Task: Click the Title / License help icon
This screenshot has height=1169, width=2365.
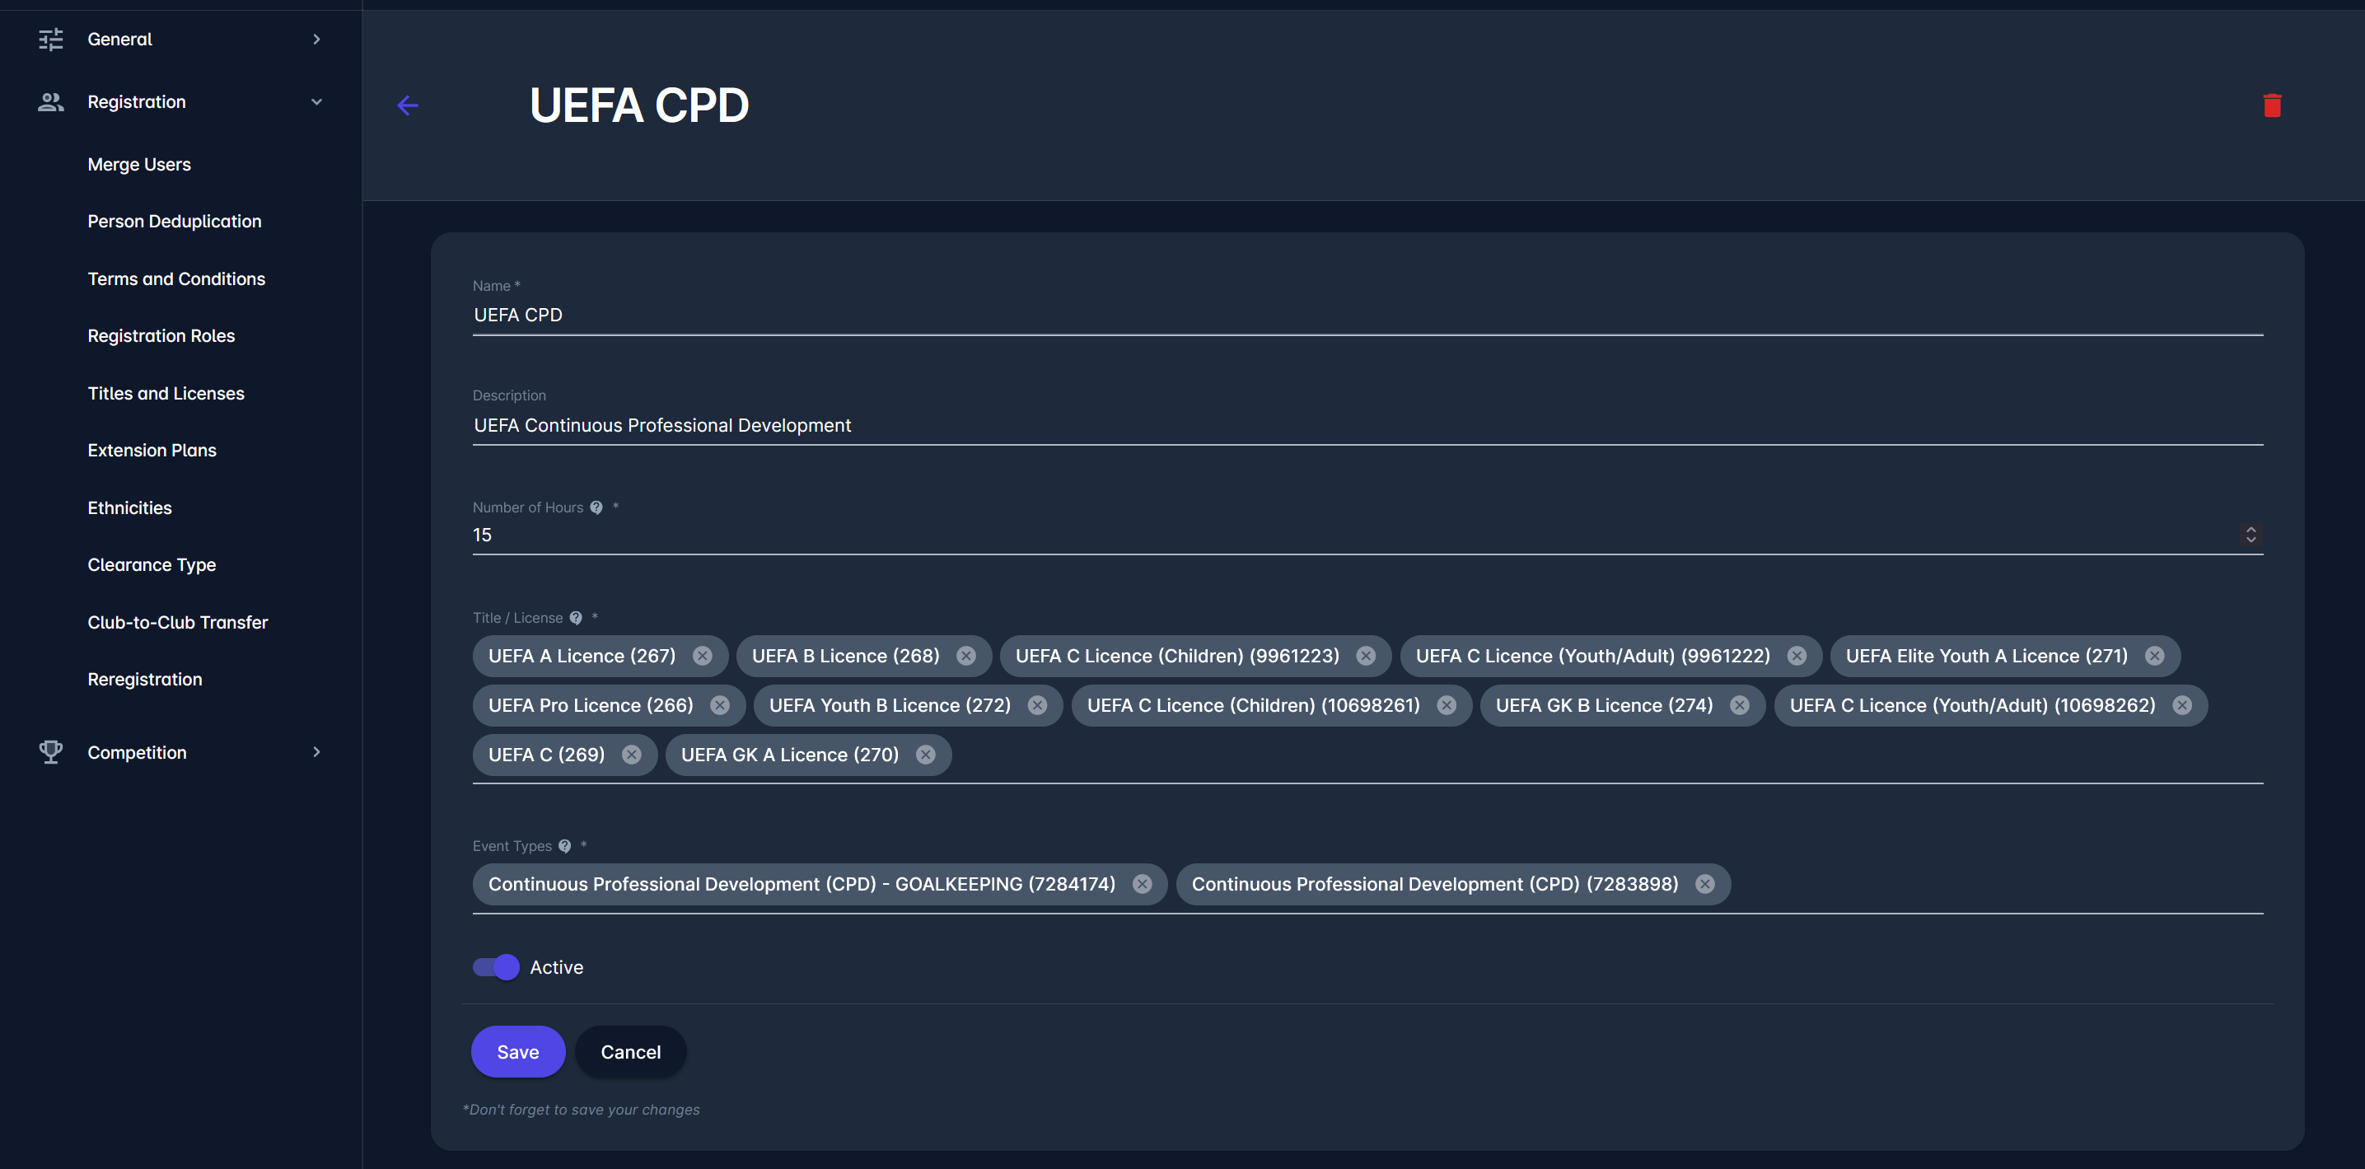Action: tap(576, 617)
